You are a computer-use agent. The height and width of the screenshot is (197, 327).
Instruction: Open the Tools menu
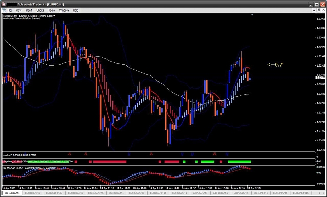[x=51, y=10]
